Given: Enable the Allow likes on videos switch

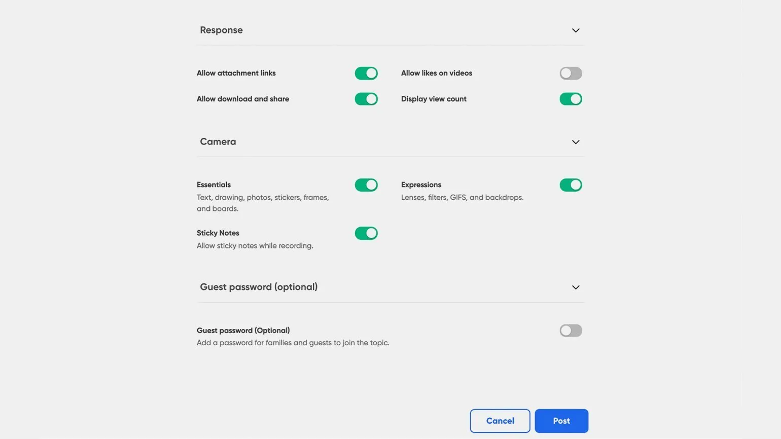Looking at the screenshot, I should tap(571, 74).
